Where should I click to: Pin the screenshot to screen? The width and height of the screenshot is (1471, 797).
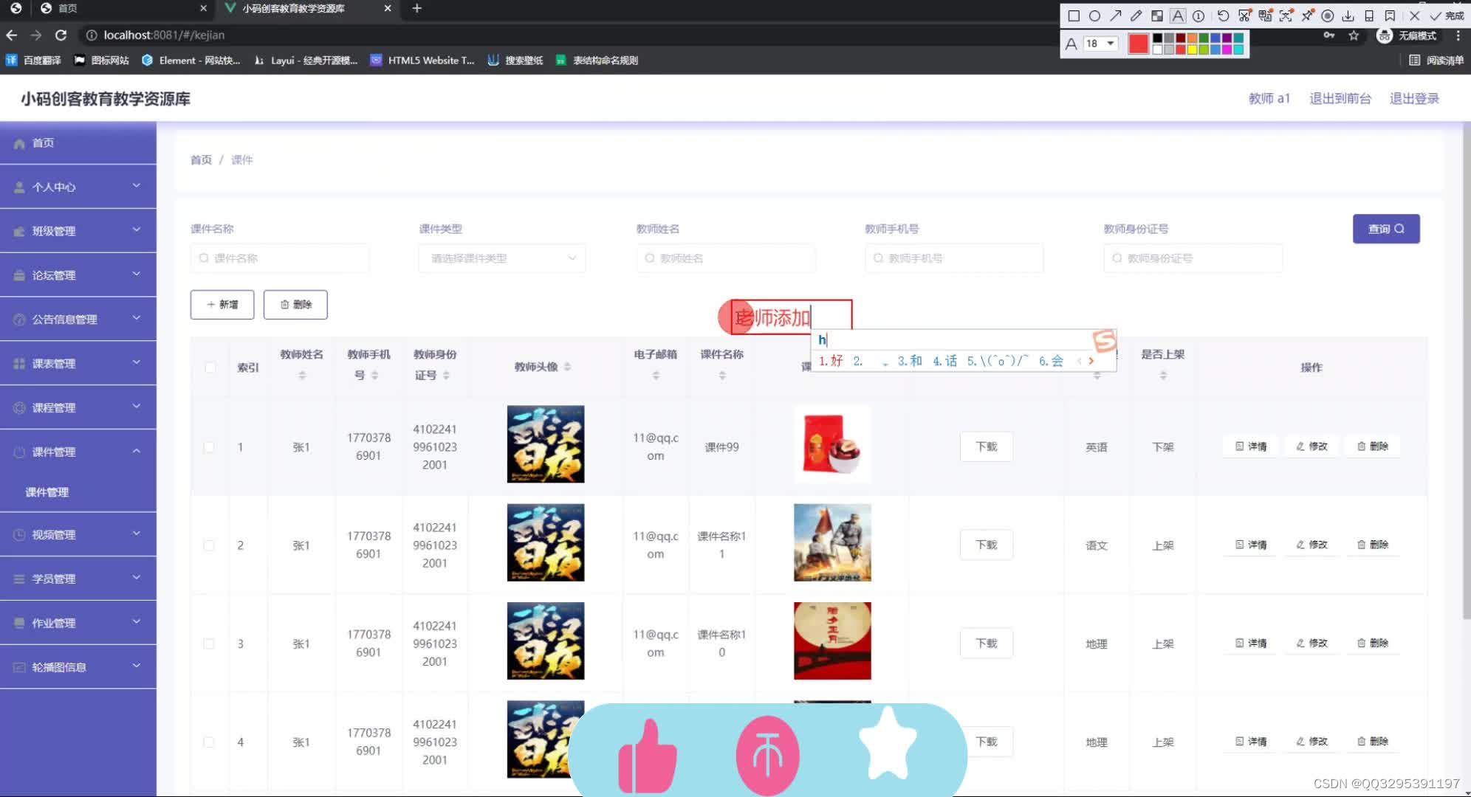click(1307, 15)
